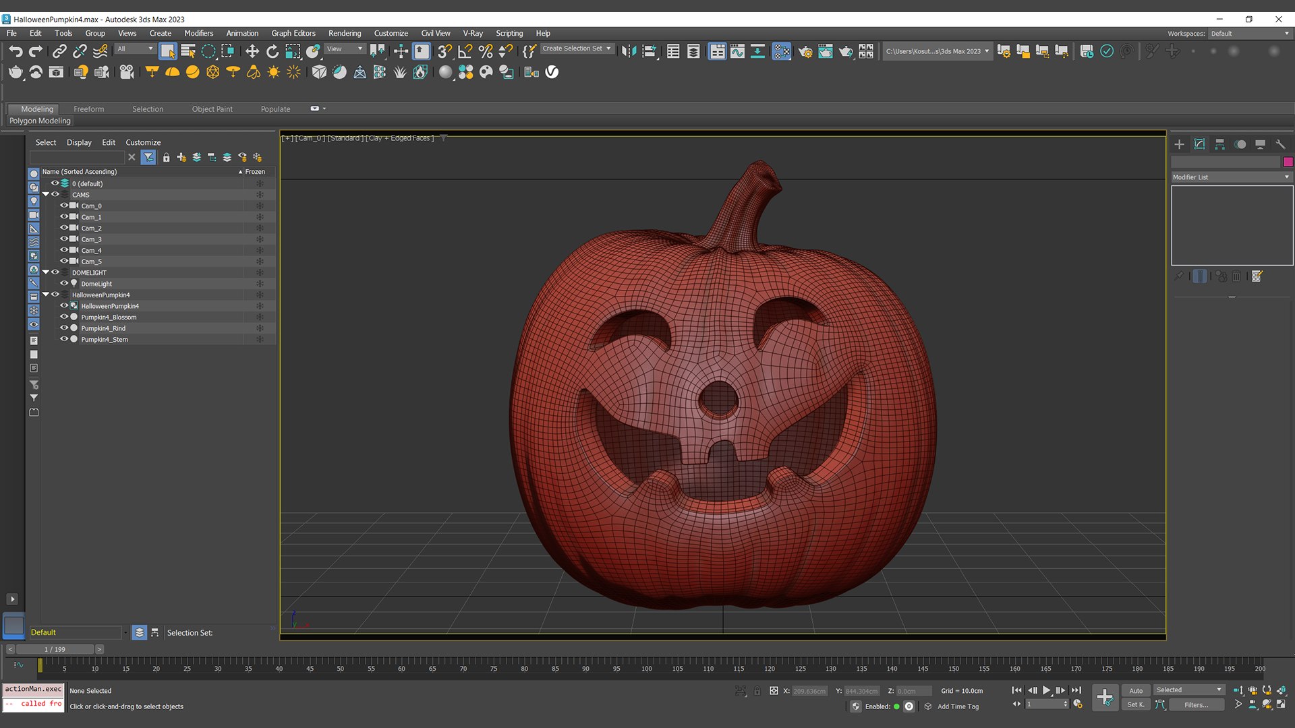
Task: Open the Hierarchy panel tab
Action: [x=1219, y=144]
